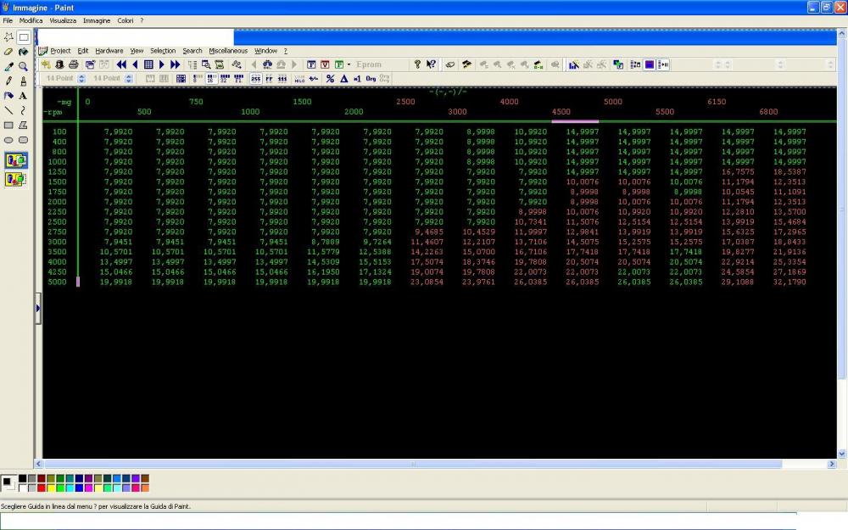Viewport: 848px width, 530px height.
Task: Select the Airbrush spray tool
Action: 8,96
